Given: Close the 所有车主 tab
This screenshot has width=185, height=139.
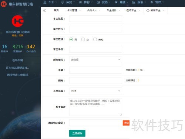Looking at the screenshot, I should [x=164, y=10].
